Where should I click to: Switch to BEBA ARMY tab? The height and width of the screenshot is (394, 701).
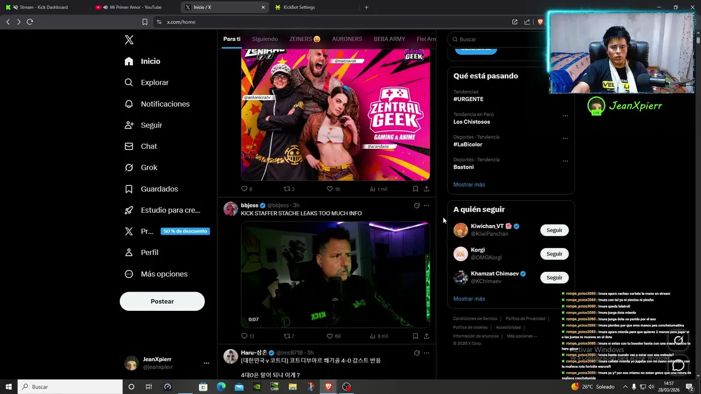[x=389, y=39]
